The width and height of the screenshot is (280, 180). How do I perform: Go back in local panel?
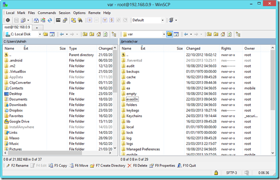pos(62,34)
